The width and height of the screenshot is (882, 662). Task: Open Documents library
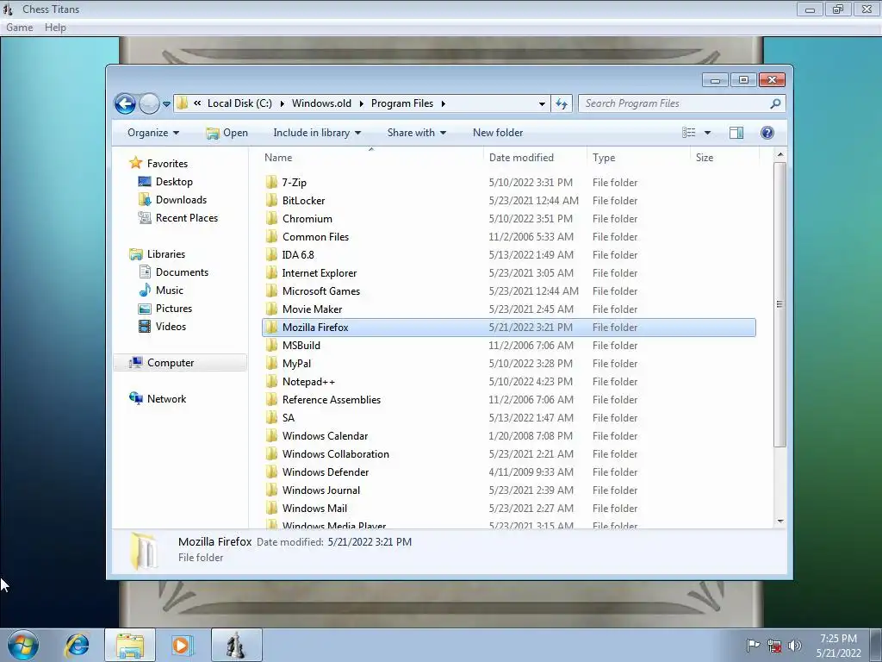click(x=182, y=272)
